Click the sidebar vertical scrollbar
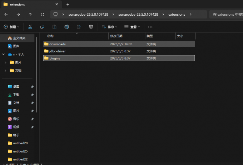Viewport: 243px width, 165px height. [x=37, y=75]
